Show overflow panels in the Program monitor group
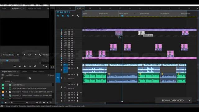The image size is (199, 112). coord(48,8)
